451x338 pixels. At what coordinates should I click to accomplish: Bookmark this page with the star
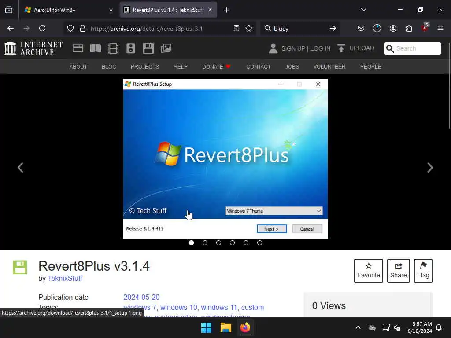point(249,29)
